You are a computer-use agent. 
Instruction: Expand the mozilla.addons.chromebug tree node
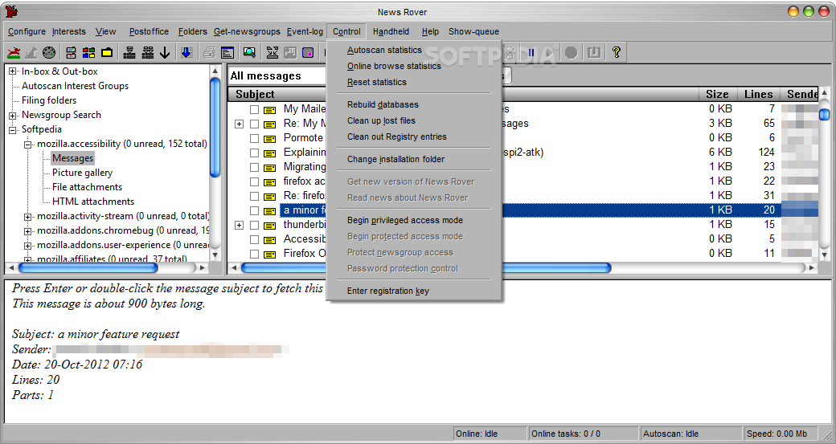(x=27, y=231)
